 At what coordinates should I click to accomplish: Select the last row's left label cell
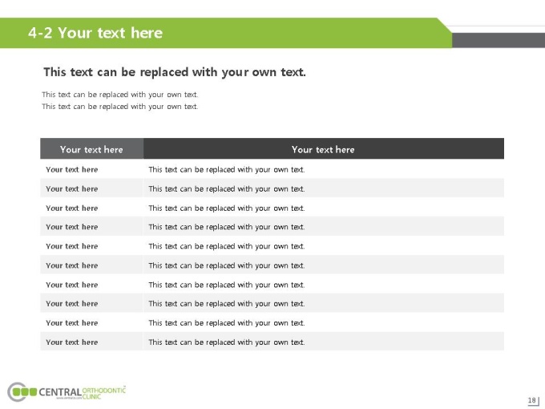(91, 342)
